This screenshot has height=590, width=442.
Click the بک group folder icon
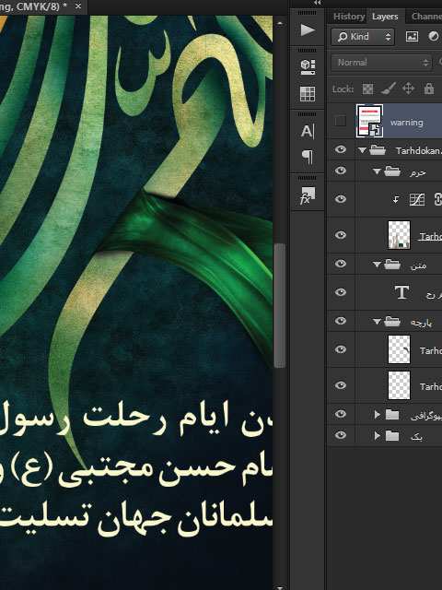pyautogui.click(x=392, y=436)
